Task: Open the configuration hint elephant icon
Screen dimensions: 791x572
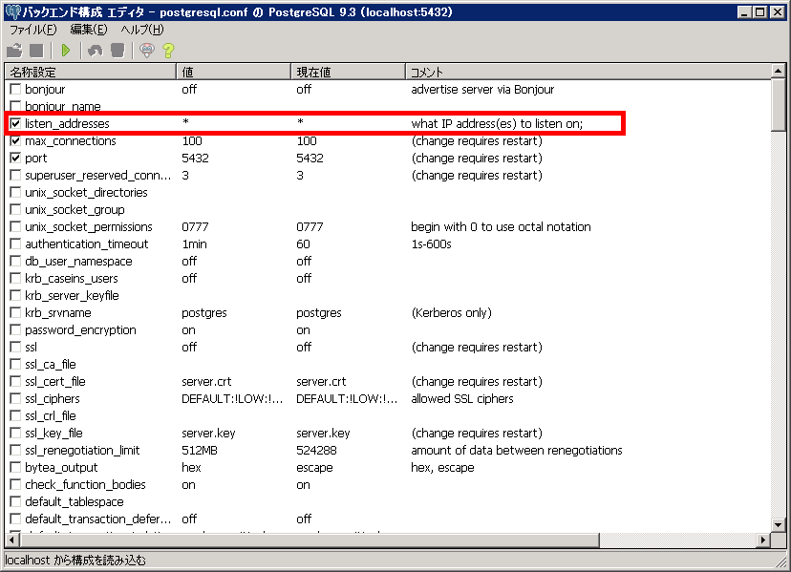Action: click(146, 51)
